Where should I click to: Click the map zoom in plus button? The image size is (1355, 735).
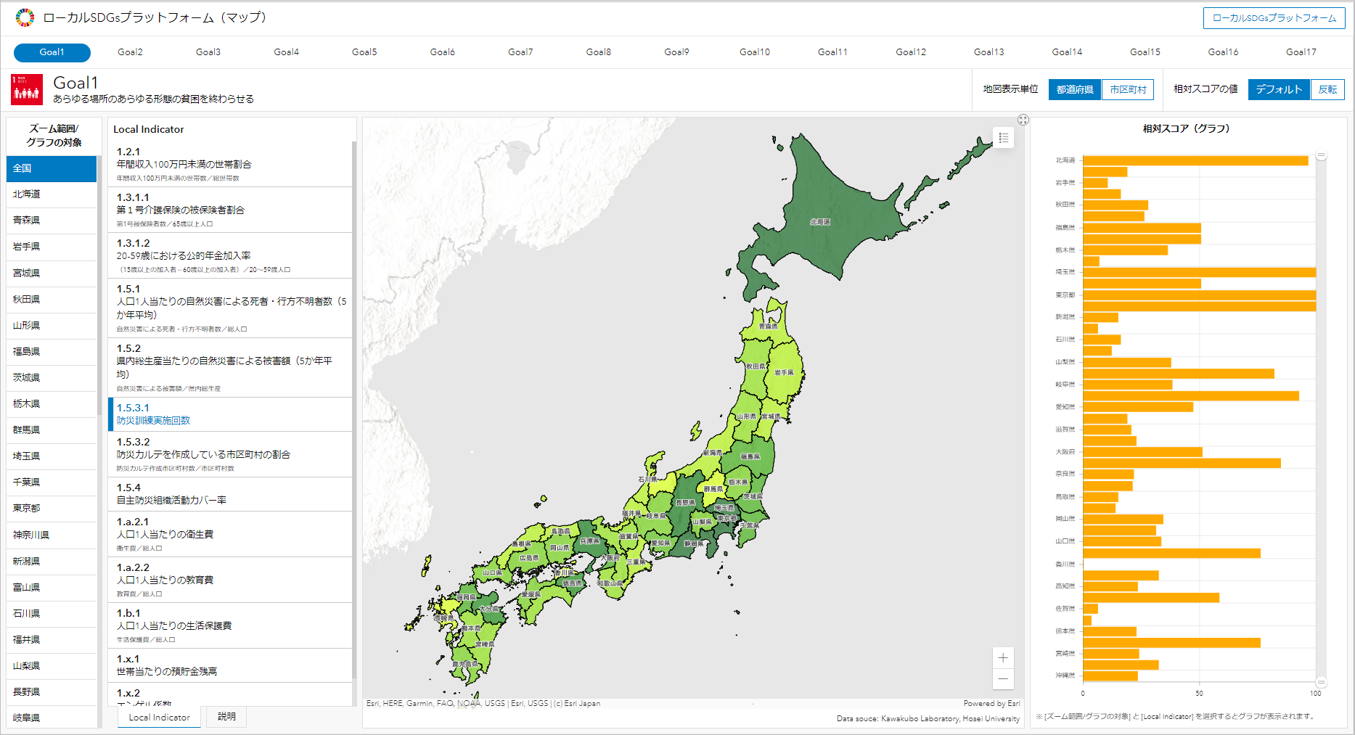pos(1003,658)
